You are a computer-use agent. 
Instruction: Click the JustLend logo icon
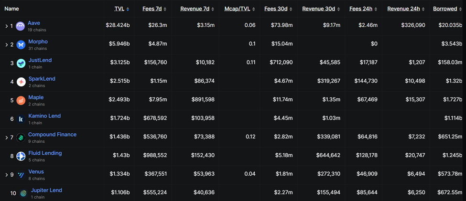(x=21, y=63)
